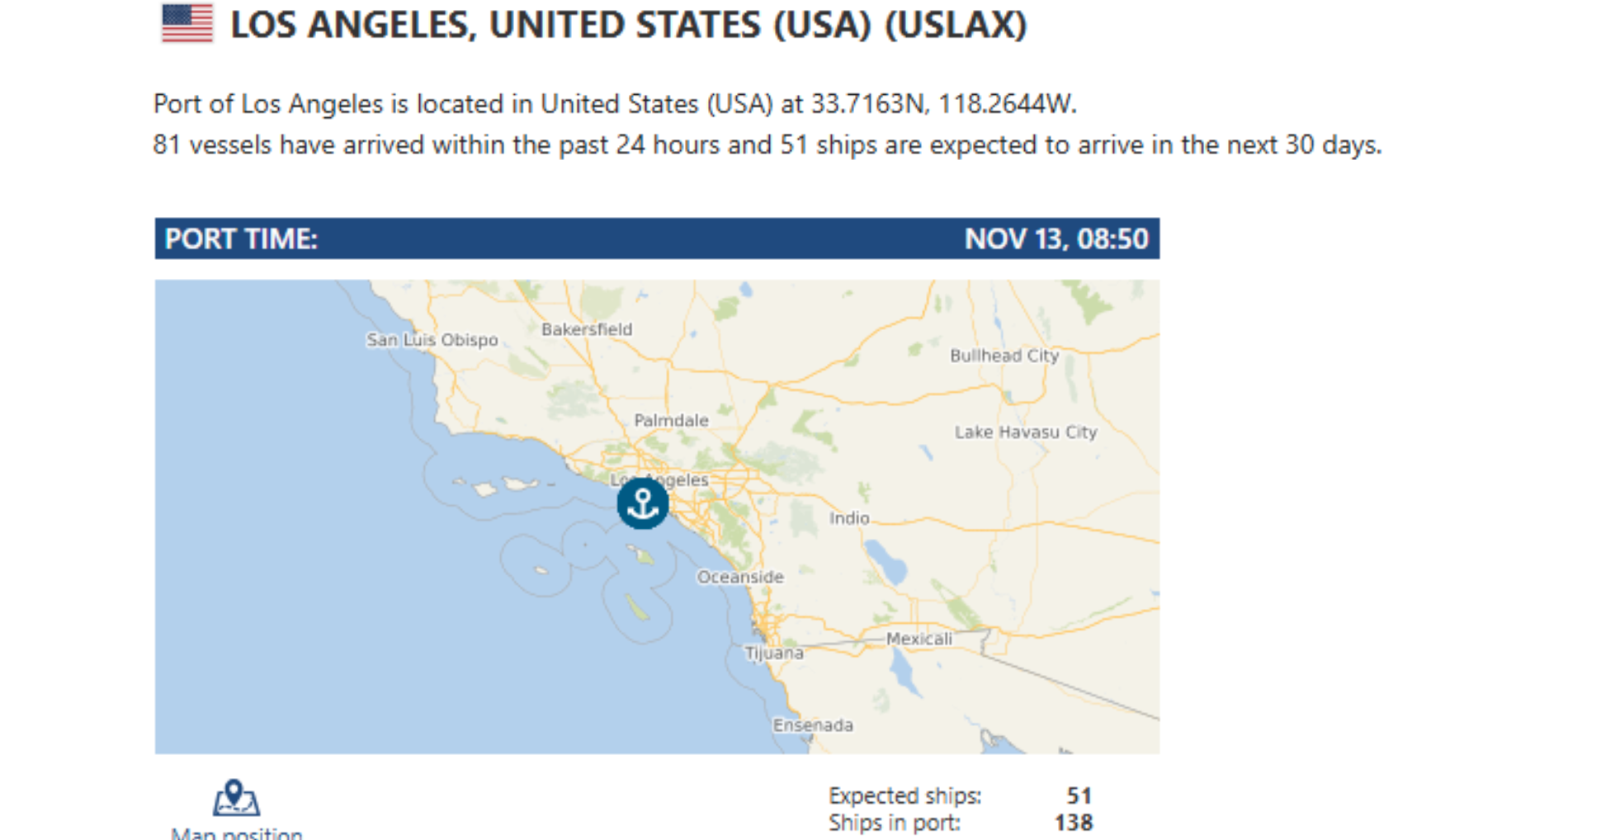Click Bullhead City on the map
The width and height of the screenshot is (1615, 840).
pos(1003,356)
